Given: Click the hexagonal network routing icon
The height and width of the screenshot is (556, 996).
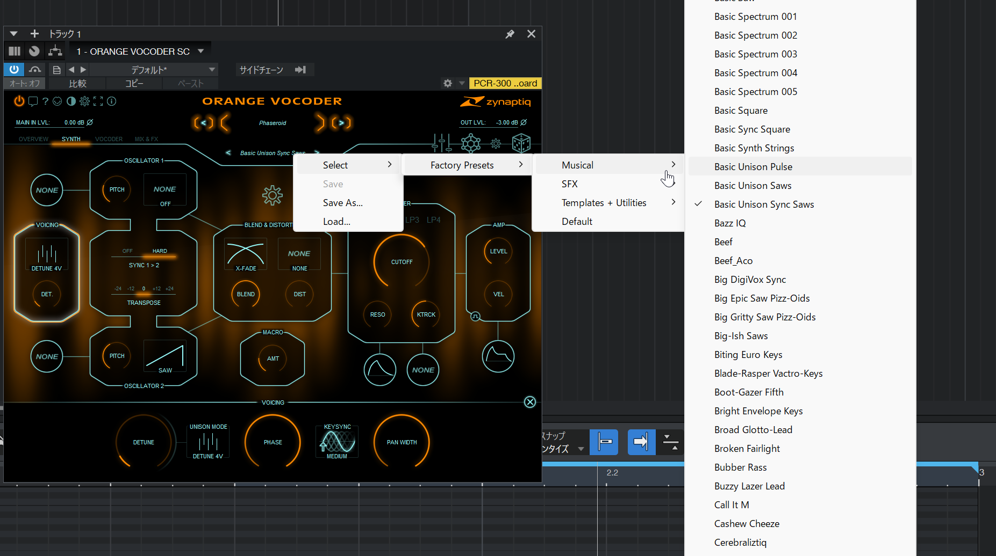Looking at the screenshot, I should tap(470, 143).
